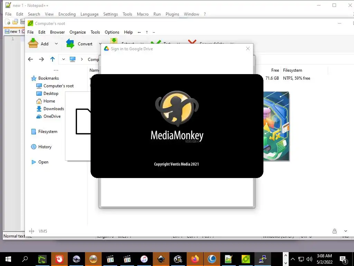Click the three-dots above Bookmarks in sidebar
The width and height of the screenshot is (354, 266).
(56, 70)
